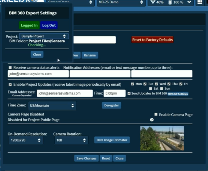Click the Reset button at bottom
Screen dimensions: 208x171
tap(106, 158)
